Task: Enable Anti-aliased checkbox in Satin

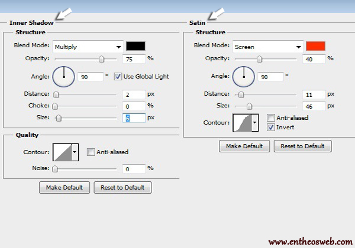Action: pos(271,118)
